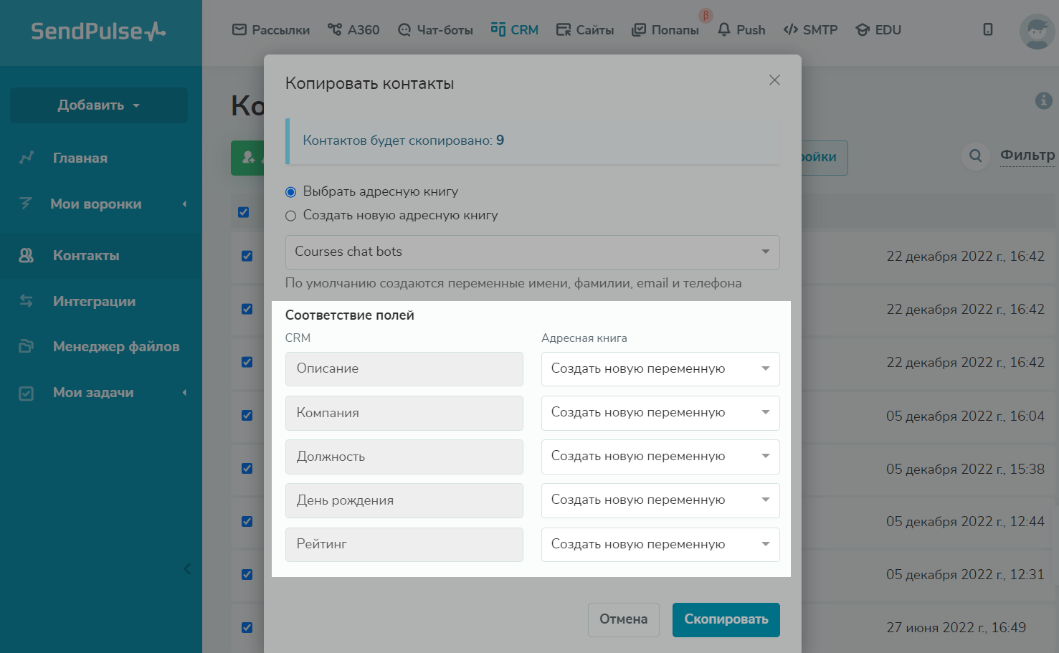Open the Courses chat bots address book dropdown
The image size is (1059, 653).
pyautogui.click(x=532, y=252)
